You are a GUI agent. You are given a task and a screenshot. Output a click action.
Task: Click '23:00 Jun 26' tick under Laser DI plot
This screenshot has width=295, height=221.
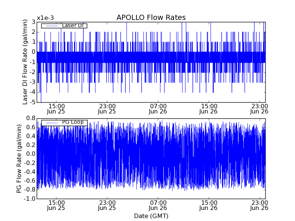(259, 109)
